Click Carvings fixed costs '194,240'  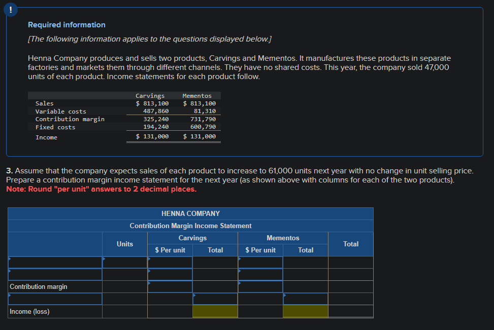click(x=156, y=127)
